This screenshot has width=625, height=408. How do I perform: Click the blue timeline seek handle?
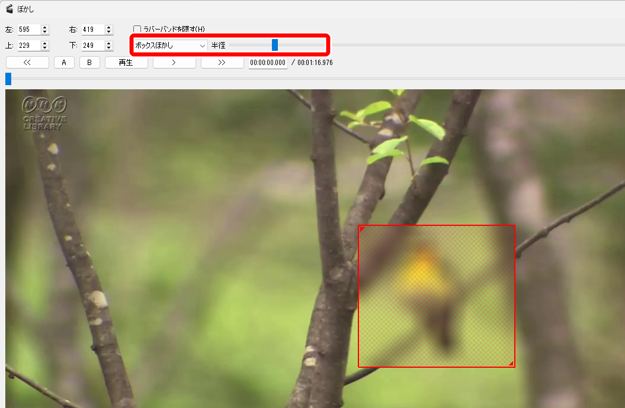point(8,79)
